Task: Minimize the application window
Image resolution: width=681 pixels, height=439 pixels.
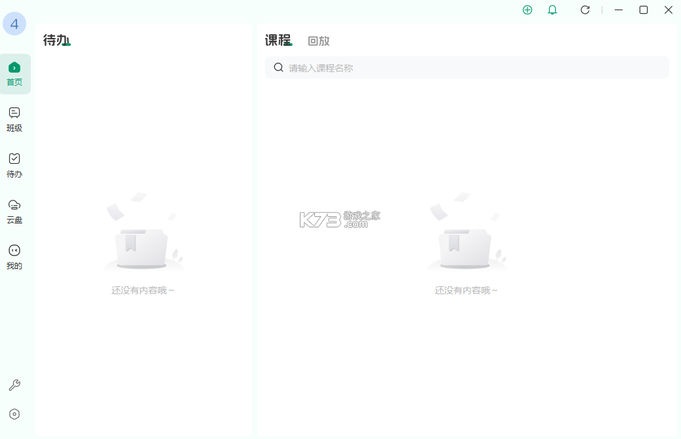Action: point(619,10)
